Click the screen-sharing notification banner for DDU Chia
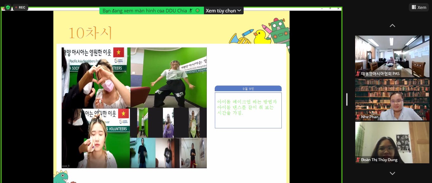Image resolution: width=432 pixels, height=183 pixels. click(145, 10)
